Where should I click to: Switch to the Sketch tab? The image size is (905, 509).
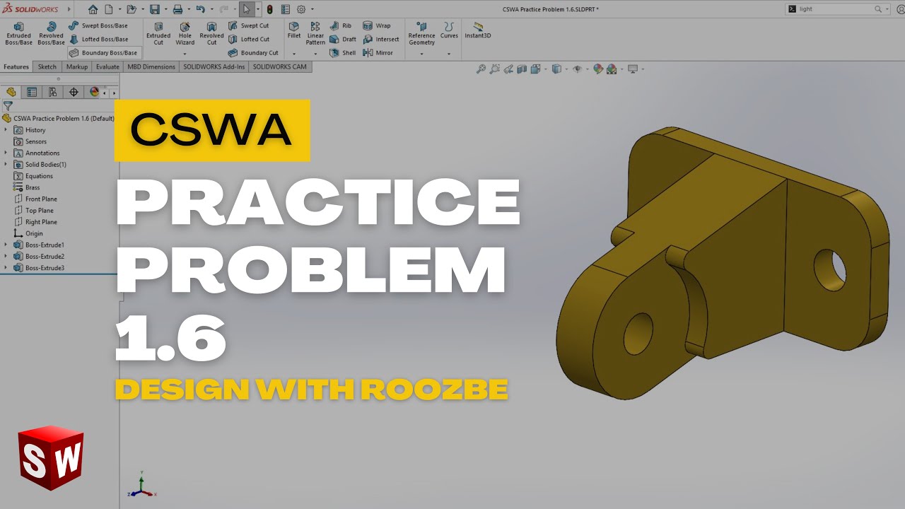[47, 67]
